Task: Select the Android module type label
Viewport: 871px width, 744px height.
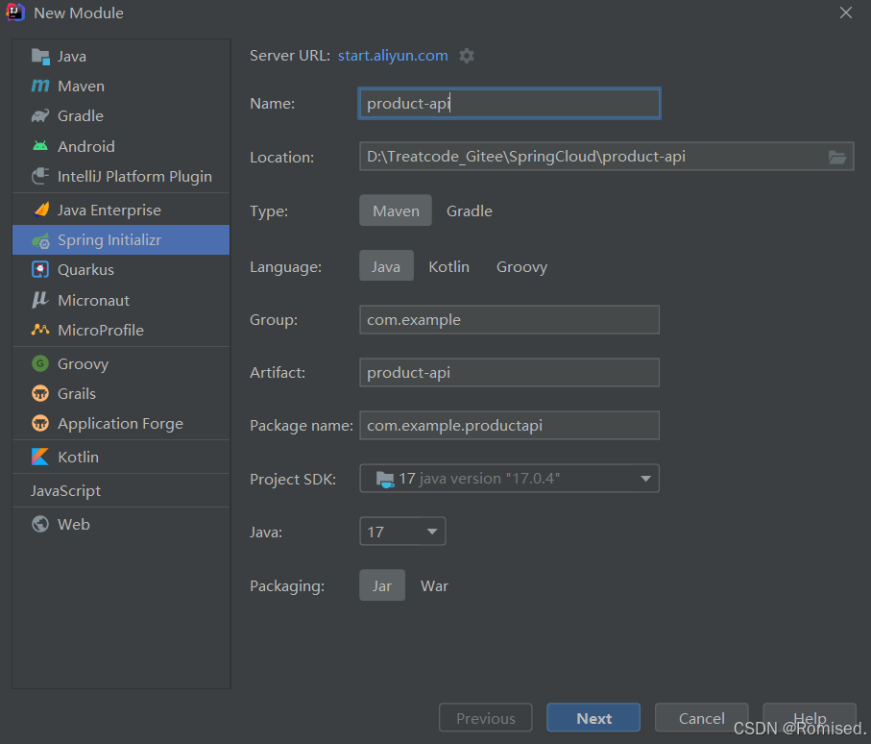Action: (x=86, y=146)
